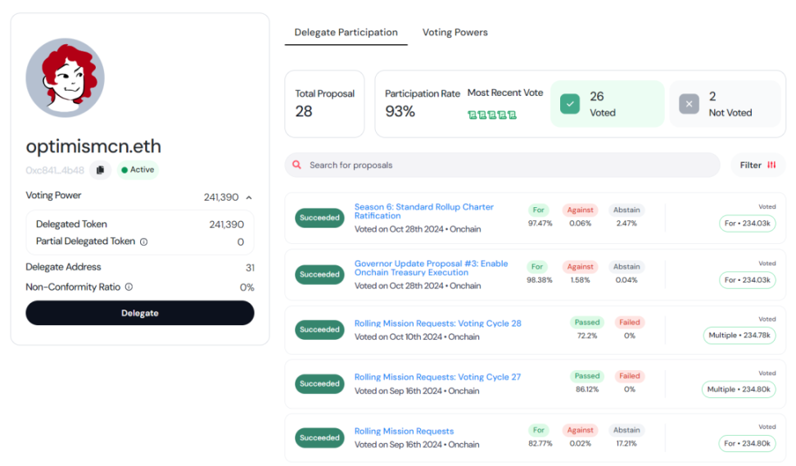Open Rolling Mission Requests: Voting Cycle 28
The width and height of the screenshot is (796, 466).
pos(437,323)
